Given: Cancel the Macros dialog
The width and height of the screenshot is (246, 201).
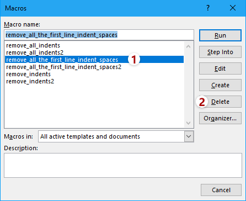Looking at the screenshot, I should click(221, 190).
